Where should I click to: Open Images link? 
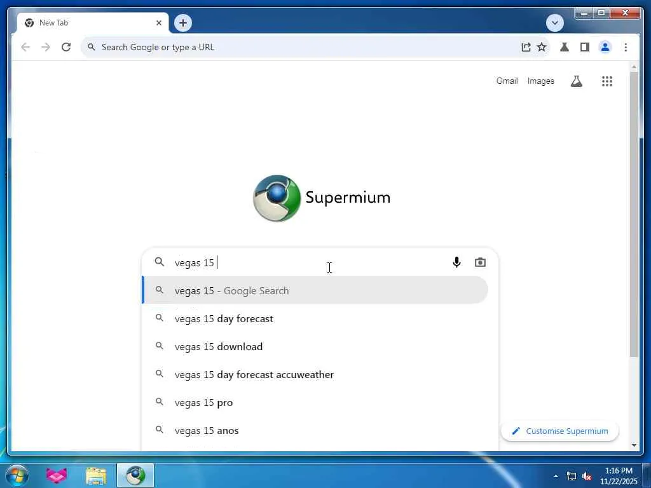tap(540, 81)
